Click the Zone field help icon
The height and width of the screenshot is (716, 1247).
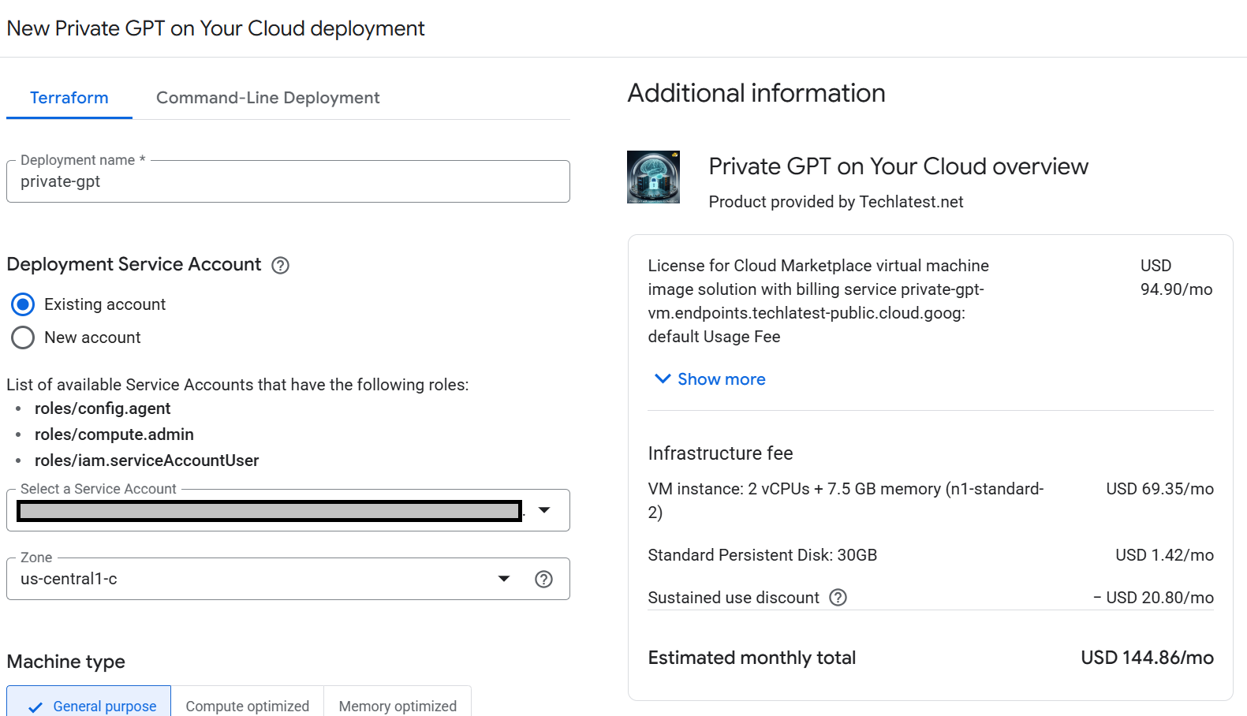click(543, 580)
